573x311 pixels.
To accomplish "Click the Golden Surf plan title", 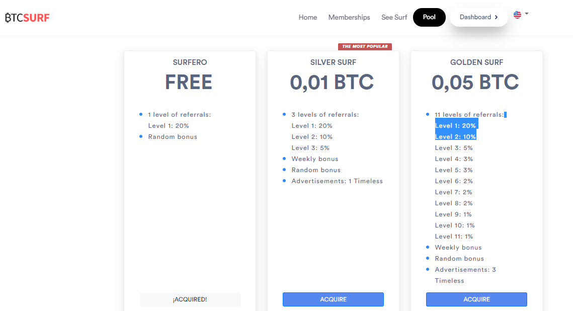I will [476, 62].
